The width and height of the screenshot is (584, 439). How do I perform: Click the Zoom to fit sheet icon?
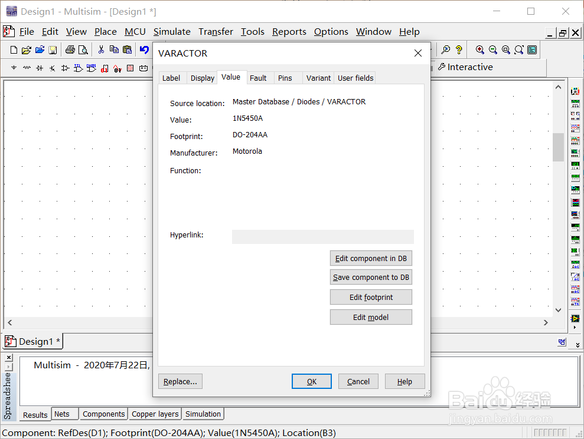click(519, 50)
